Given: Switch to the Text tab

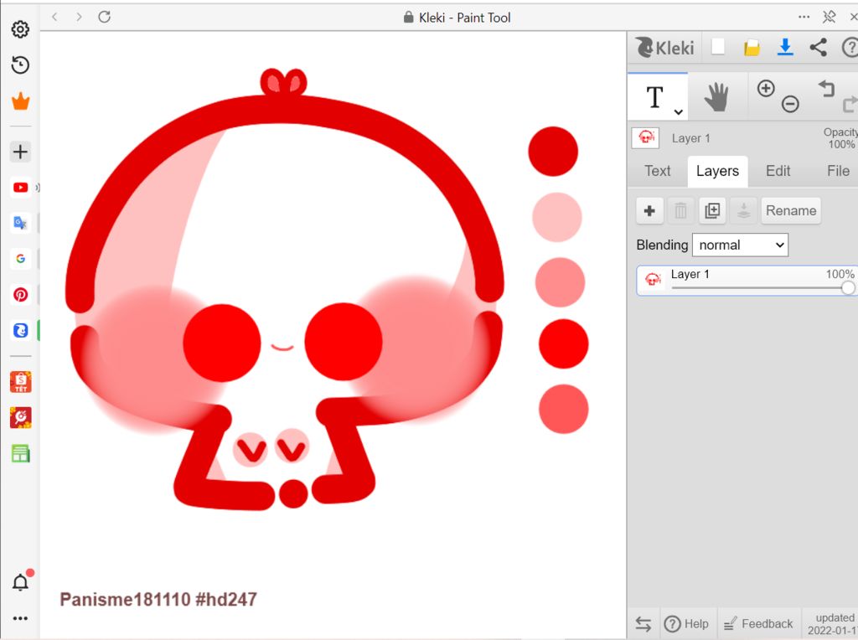Looking at the screenshot, I should click(x=657, y=171).
